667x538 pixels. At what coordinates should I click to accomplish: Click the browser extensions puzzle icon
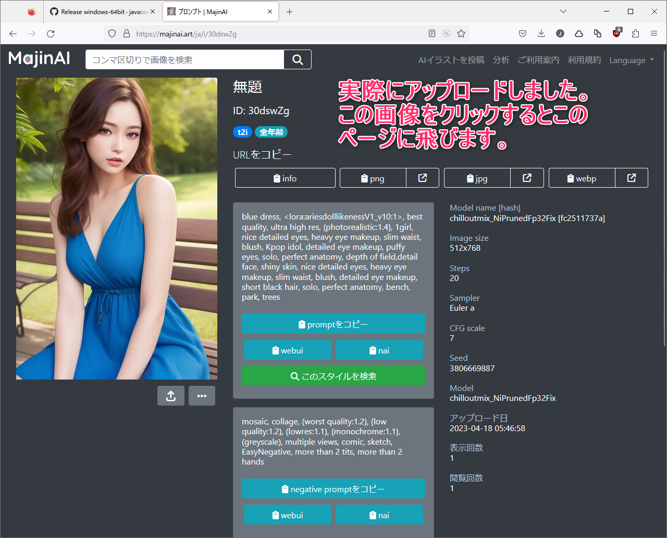coord(635,33)
